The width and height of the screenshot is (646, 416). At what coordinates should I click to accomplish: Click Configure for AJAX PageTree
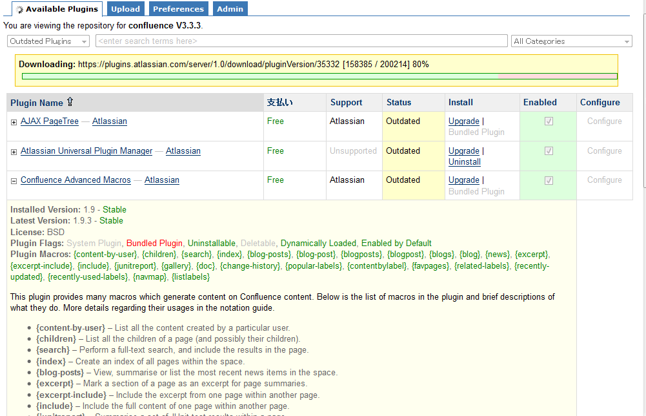605,121
